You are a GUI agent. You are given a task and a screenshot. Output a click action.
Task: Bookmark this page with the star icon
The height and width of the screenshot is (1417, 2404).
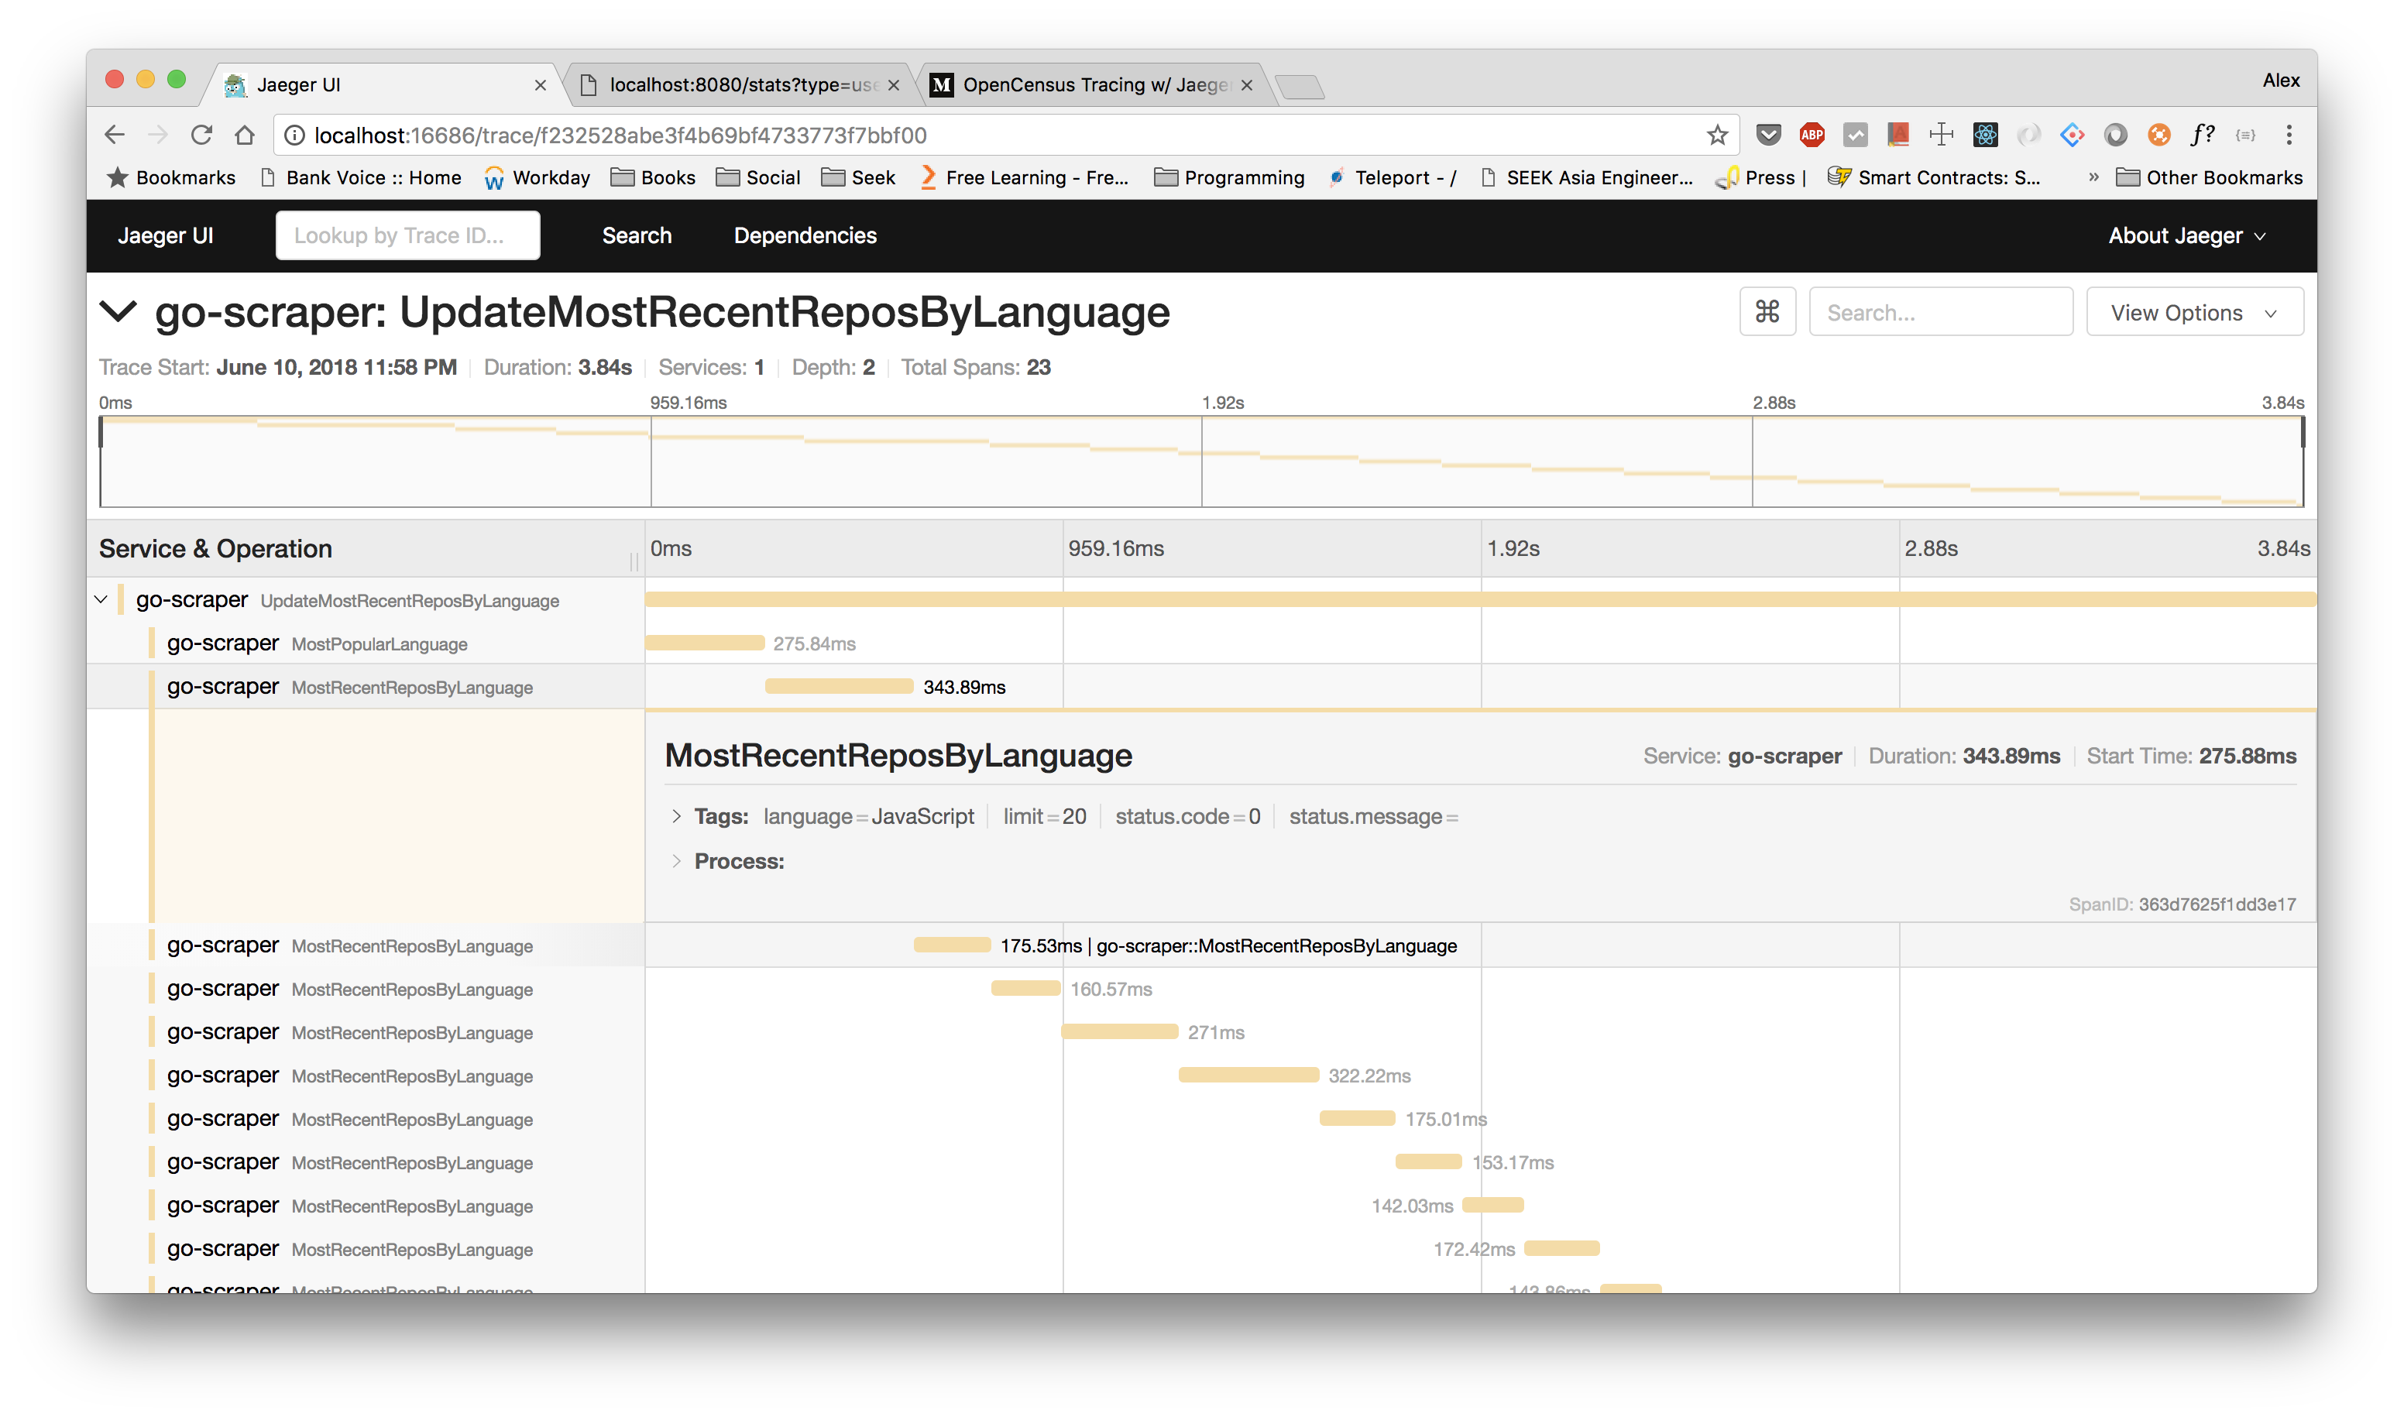click(1717, 136)
